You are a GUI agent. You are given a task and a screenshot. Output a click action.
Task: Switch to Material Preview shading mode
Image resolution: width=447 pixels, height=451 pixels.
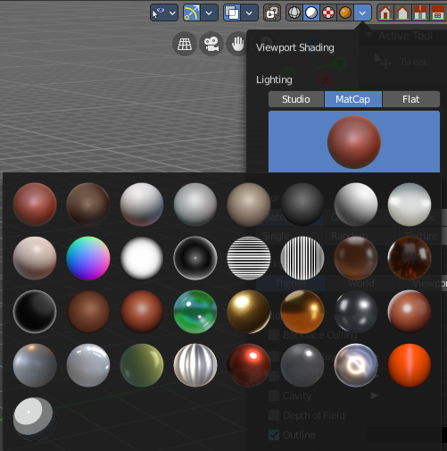328,13
